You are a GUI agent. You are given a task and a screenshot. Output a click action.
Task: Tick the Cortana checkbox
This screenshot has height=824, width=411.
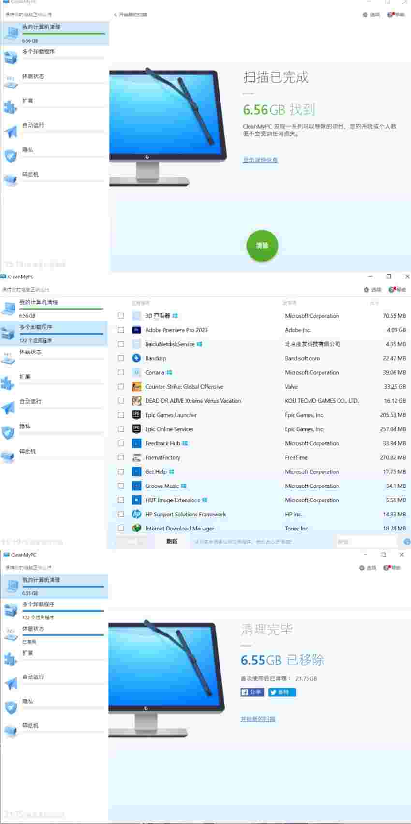tap(121, 372)
